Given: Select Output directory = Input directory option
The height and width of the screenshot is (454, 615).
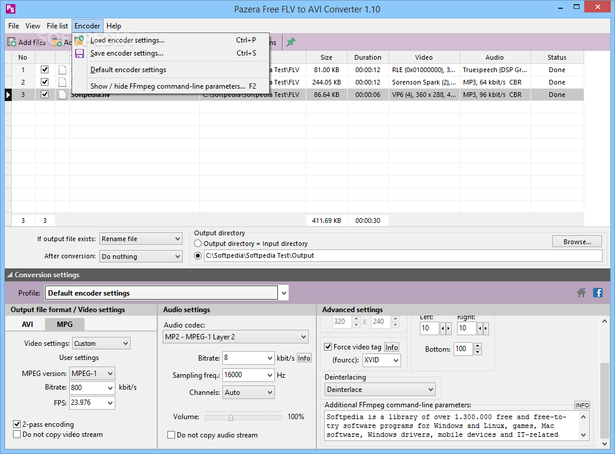Looking at the screenshot, I should click(x=198, y=244).
